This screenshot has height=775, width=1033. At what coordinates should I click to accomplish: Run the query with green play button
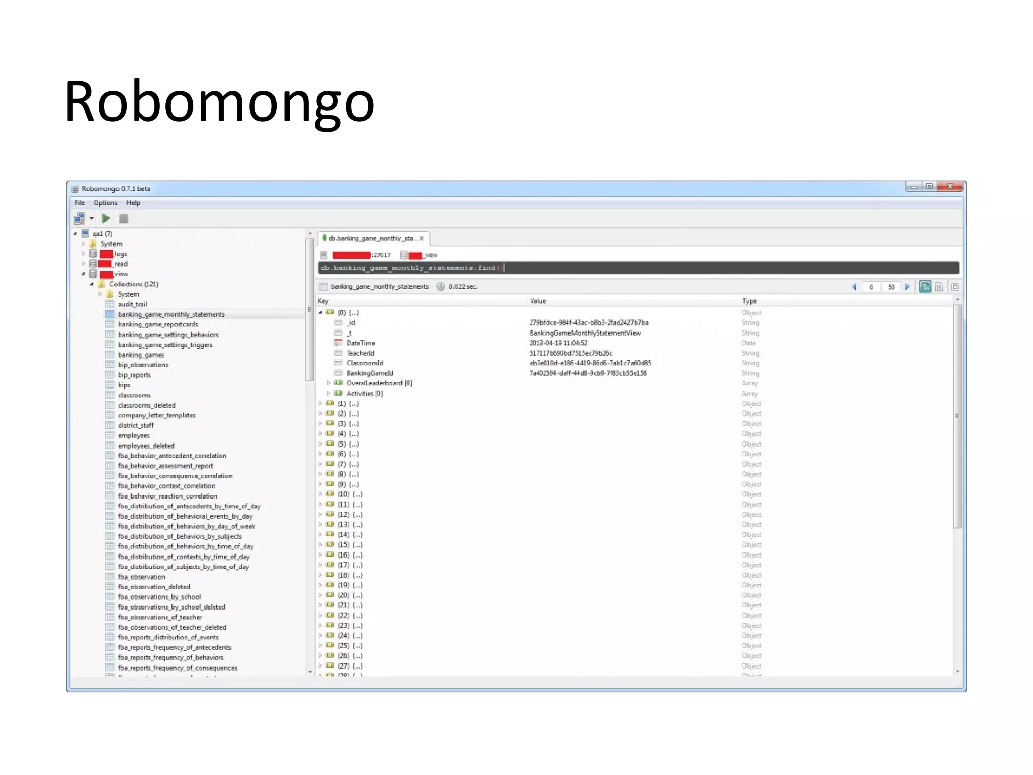(x=106, y=218)
